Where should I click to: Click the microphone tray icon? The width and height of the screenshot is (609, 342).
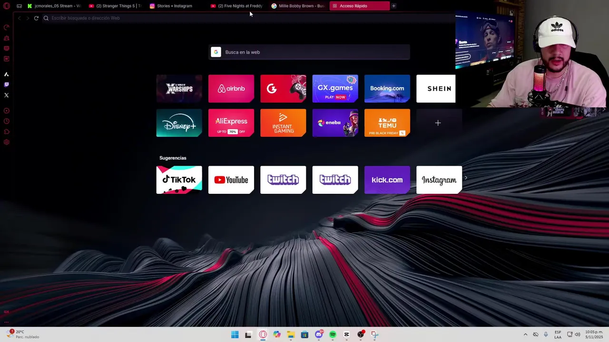546,334
